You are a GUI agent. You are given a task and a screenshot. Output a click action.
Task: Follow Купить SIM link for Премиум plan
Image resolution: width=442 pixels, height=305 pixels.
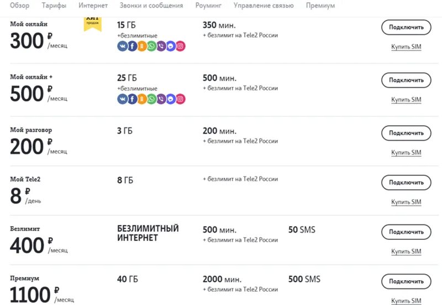point(406,301)
